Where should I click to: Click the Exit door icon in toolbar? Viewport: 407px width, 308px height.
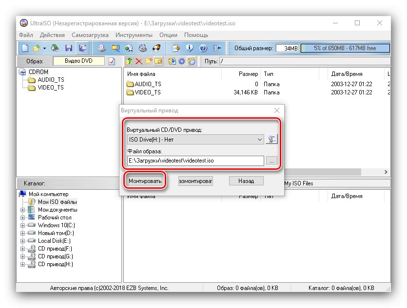tap(217, 48)
